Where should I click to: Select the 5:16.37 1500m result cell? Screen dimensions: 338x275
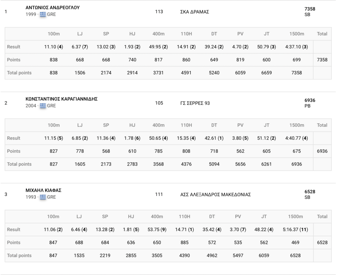296,229
